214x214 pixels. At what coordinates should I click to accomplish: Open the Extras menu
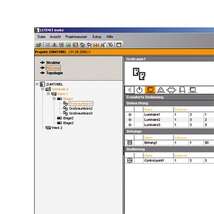pyautogui.click(x=97, y=37)
